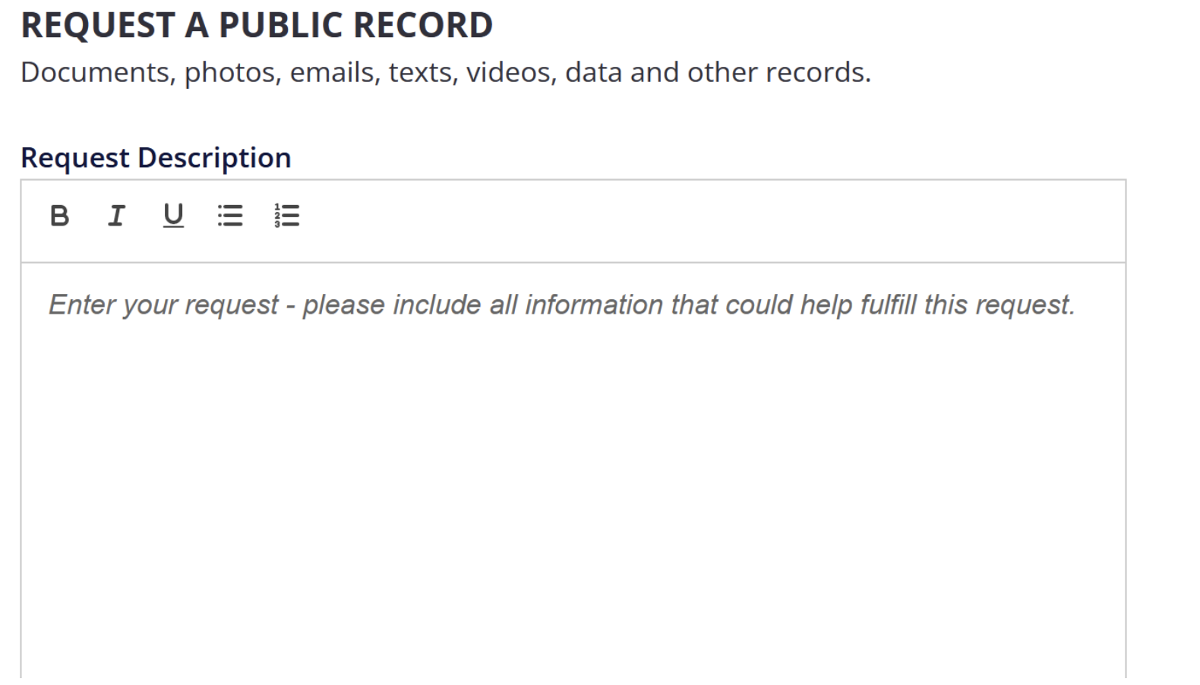The width and height of the screenshot is (1200, 685).
Task: Click empty toolbar space right of numbered list
Action: pos(684,220)
